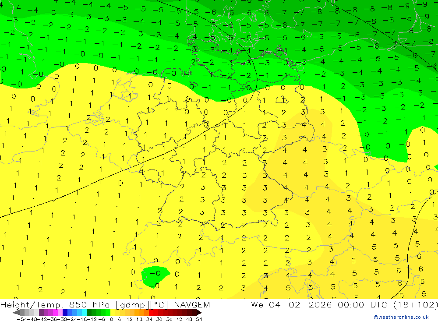Click the gray left arrow end of the color scale

16,313
